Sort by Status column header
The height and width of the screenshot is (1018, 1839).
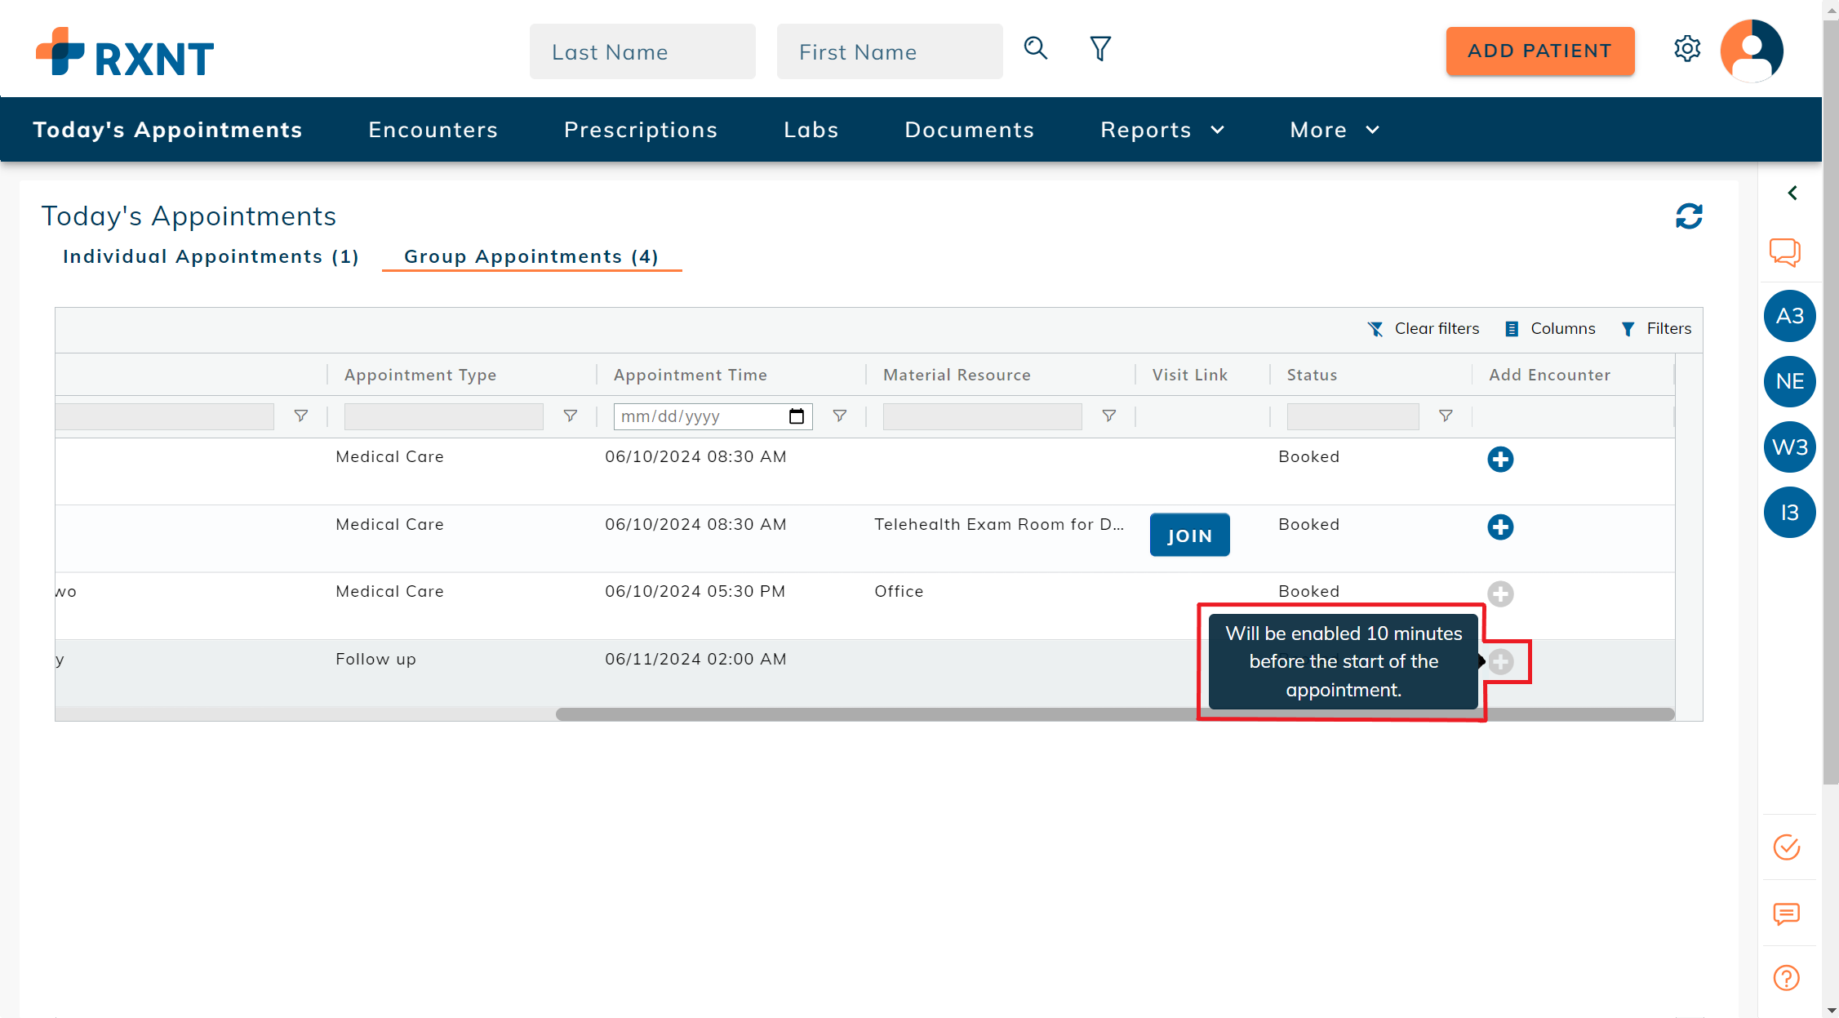coord(1312,375)
